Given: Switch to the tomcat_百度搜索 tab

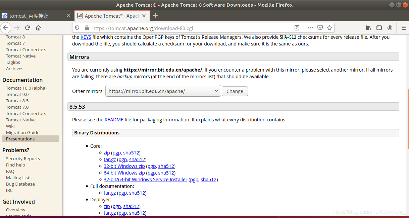Looking at the screenshot, I should 37,16.
